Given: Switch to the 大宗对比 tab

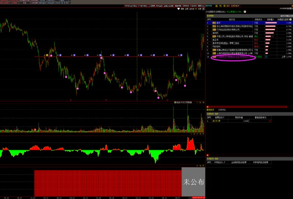Looking at the screenshot, I should coord(221,110).
